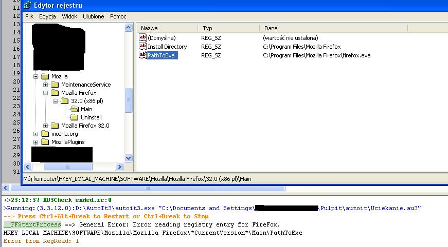Click the AU3Check ended console line
This screenshot has height=247, width=448.
(x=58, y=200)
